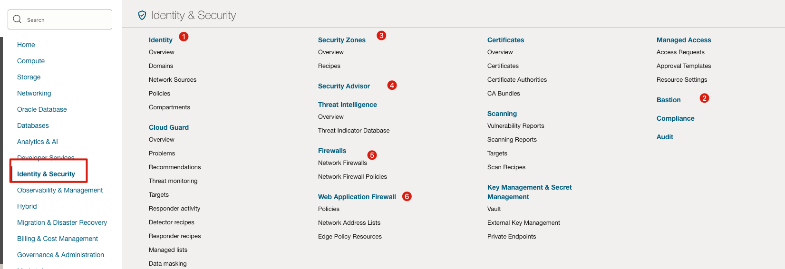785x269 pixels.
Task: Click the red number 5 badge
Action: 372,155
